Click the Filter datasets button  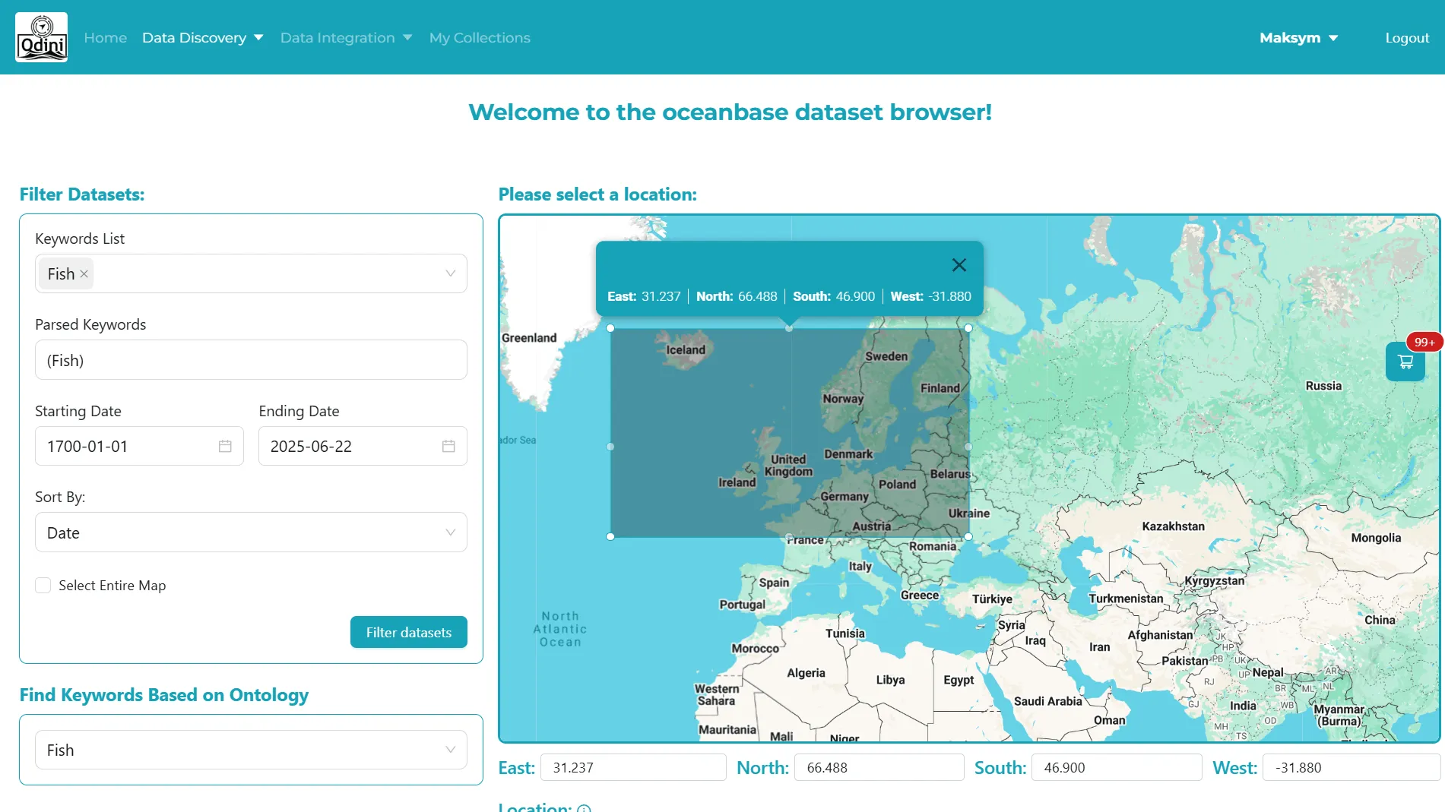(408, 632)
